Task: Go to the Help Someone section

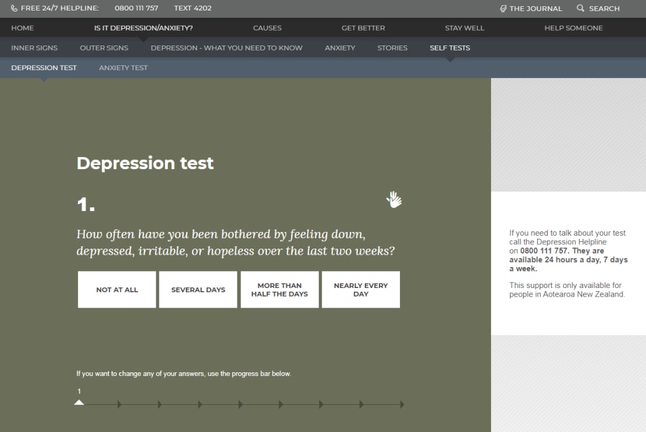Action: click(573, 28)
